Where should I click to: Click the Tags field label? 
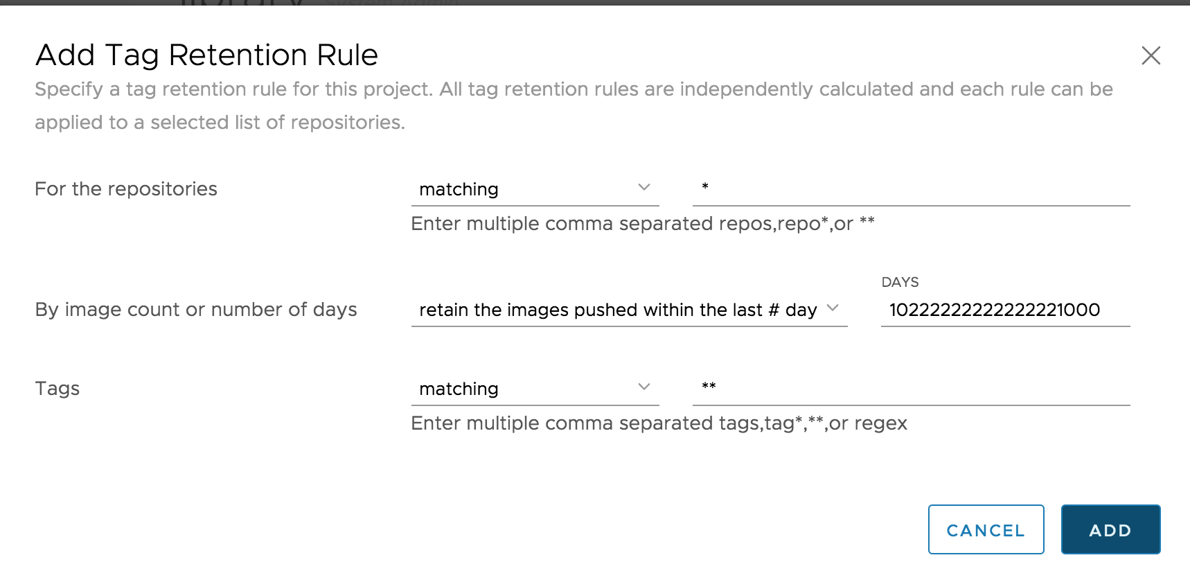click(x=57, y=388)
